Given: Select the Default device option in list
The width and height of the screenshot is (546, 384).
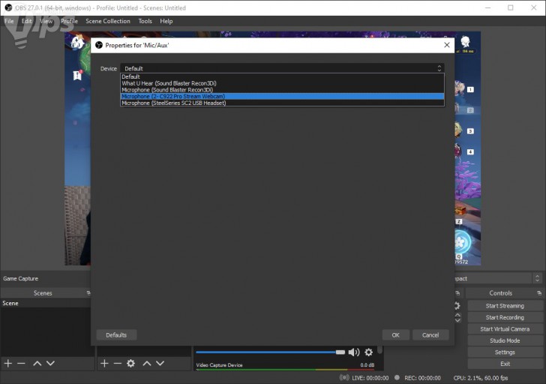Looking at the screenshot, I should 282,76.
